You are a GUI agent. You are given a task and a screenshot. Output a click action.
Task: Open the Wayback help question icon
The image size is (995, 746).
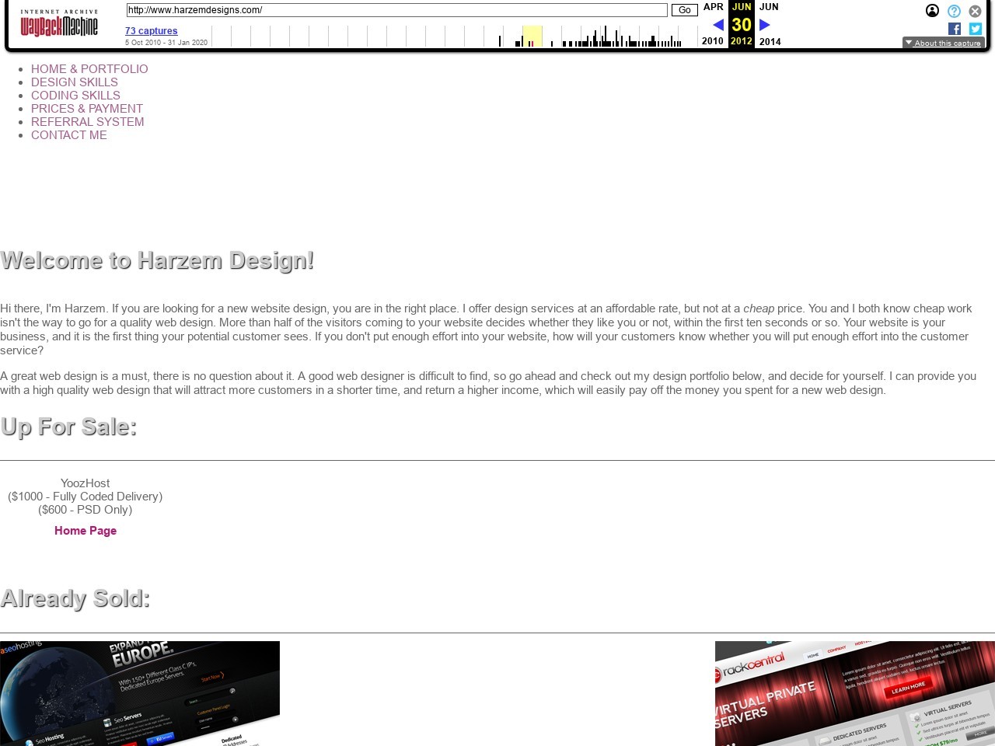click(954, 11)
